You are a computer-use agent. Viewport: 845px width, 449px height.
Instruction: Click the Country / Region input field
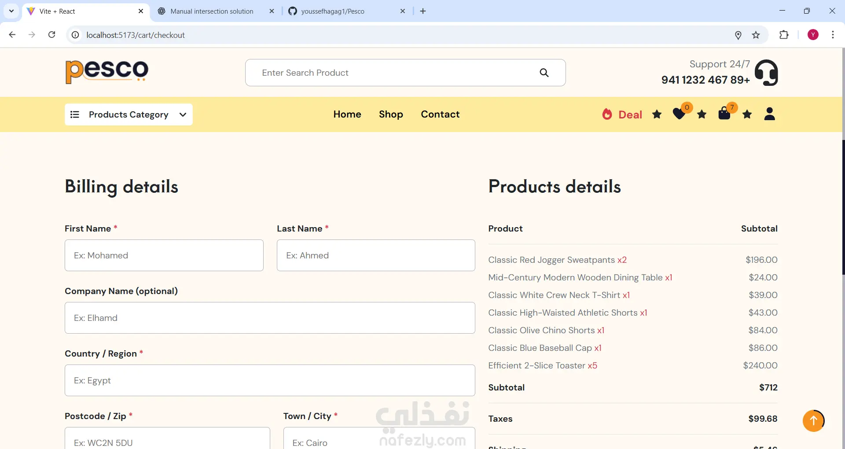(270, 380)
